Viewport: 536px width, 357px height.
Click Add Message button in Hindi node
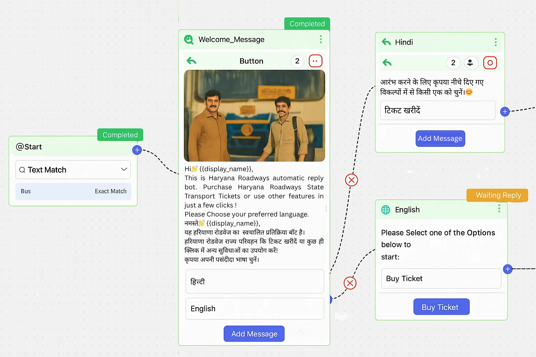click(440, 138)
